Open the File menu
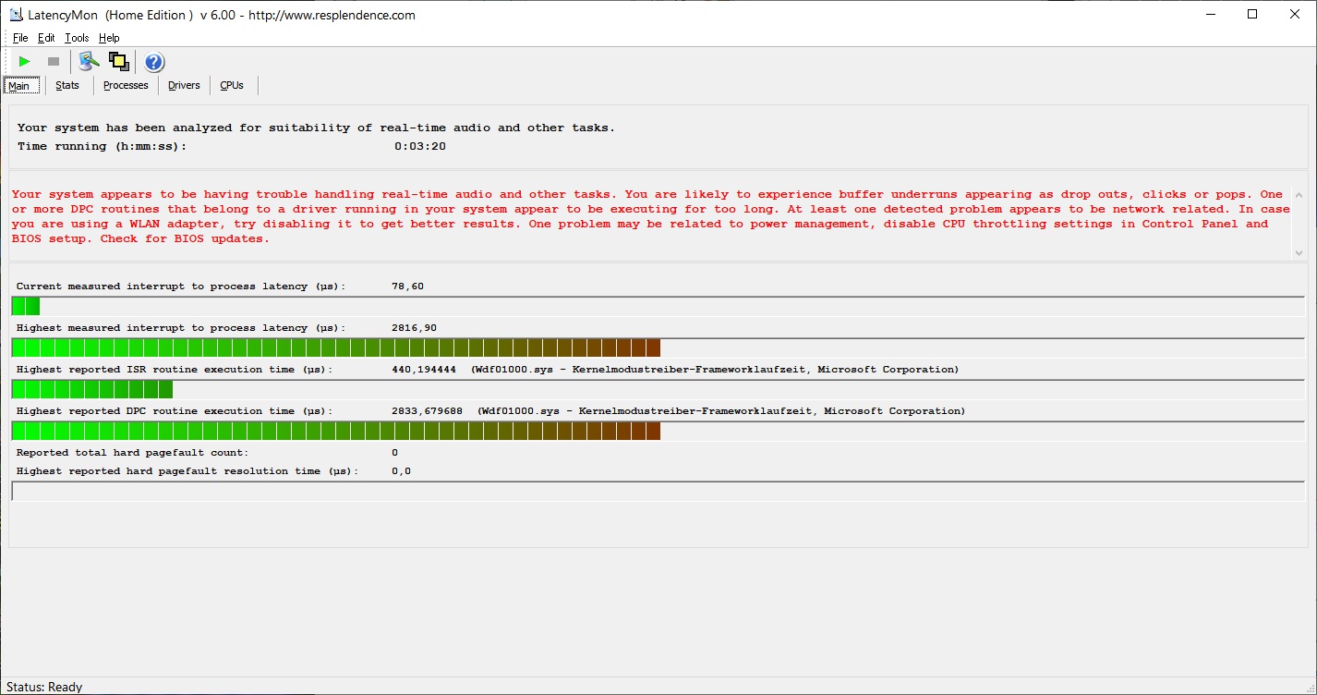1317x695 pixels. coord(20,38)
